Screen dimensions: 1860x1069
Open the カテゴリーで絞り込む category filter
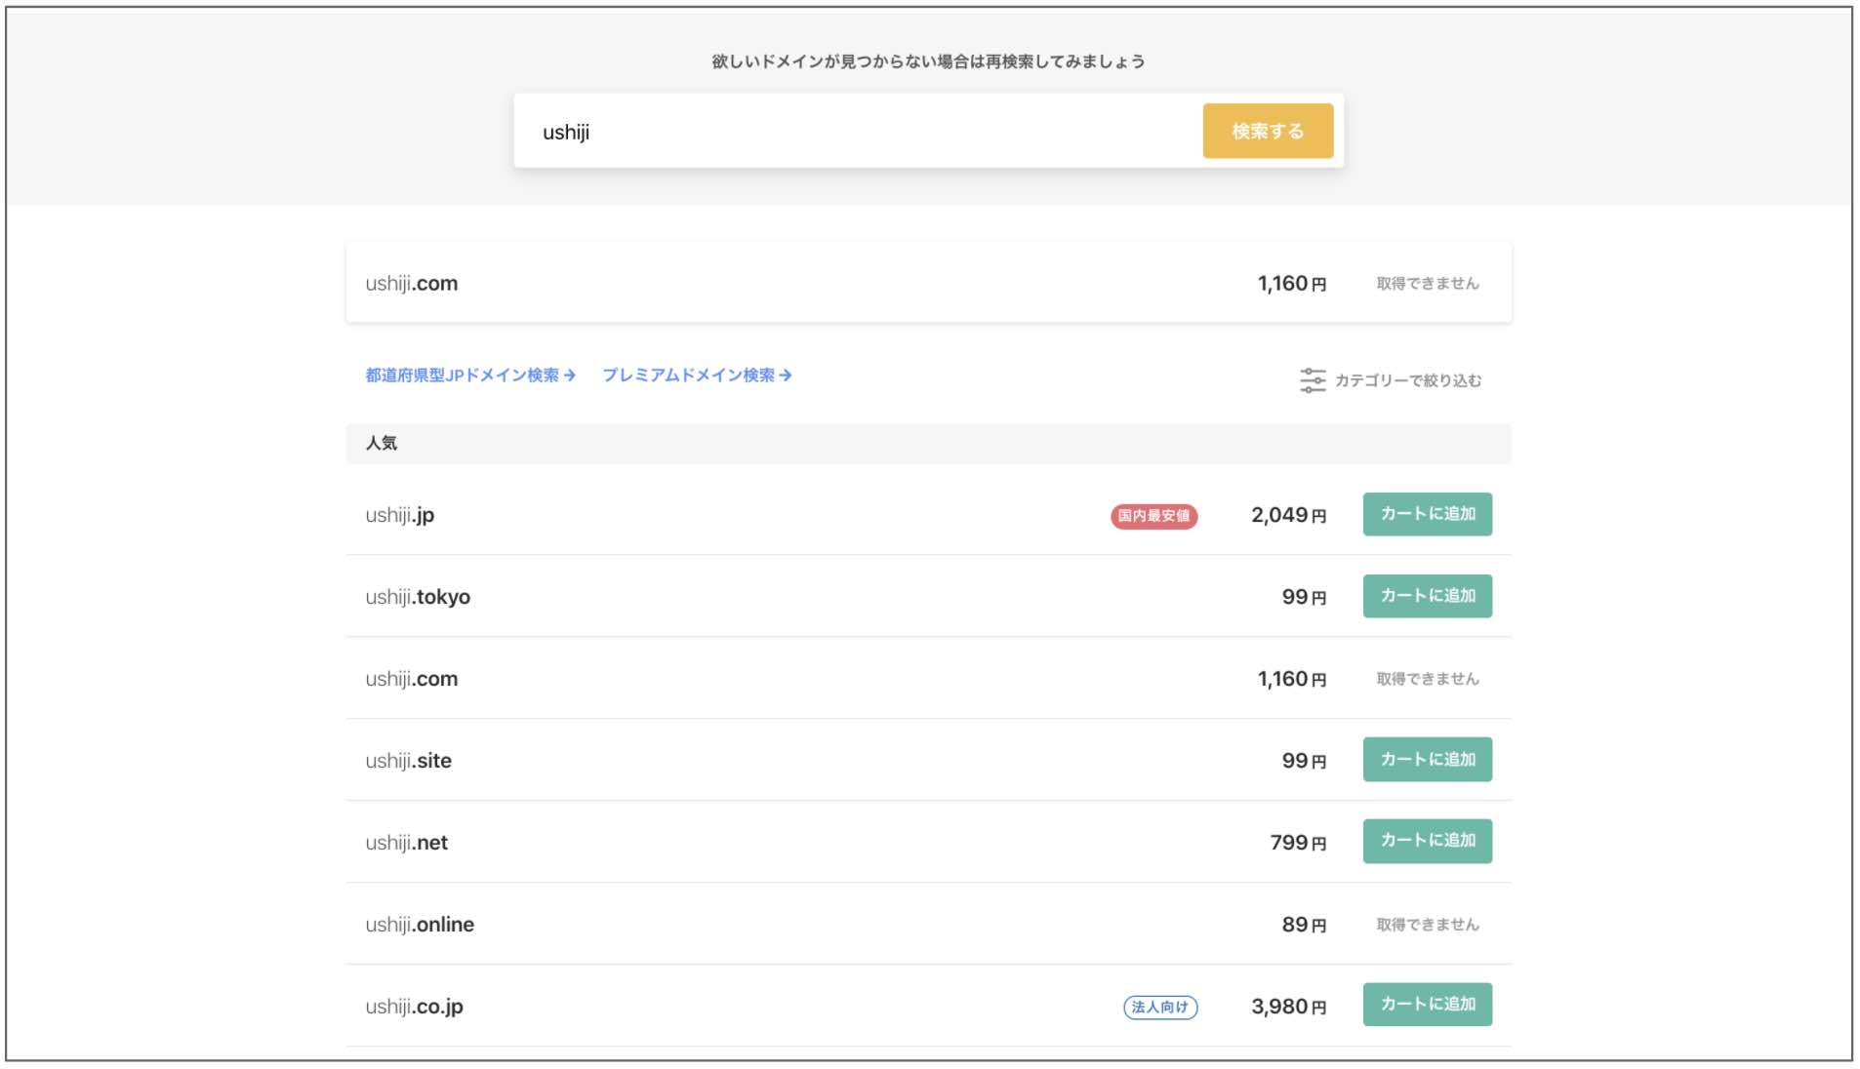pos(1391,380)
